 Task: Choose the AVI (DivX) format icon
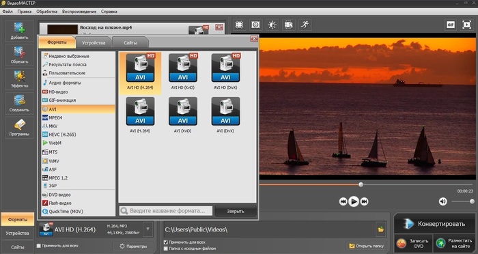pos(225,111)
